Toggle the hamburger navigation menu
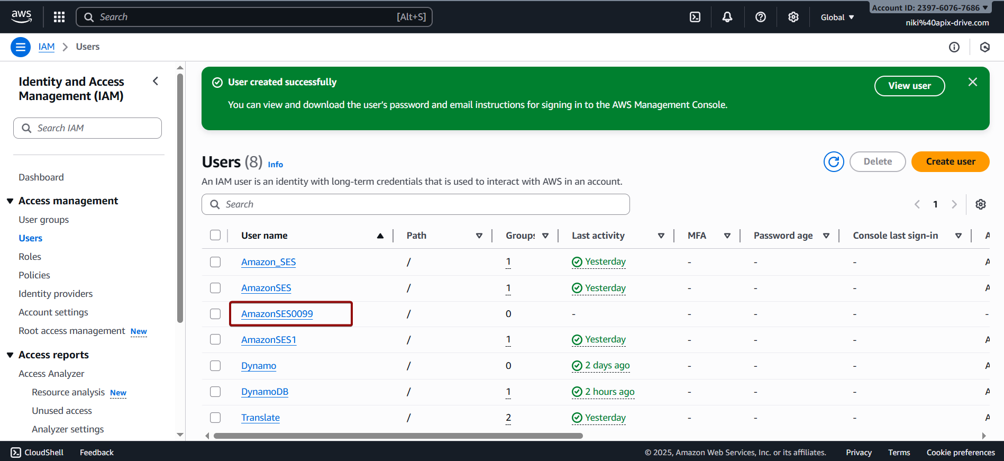 pos(20,47)
